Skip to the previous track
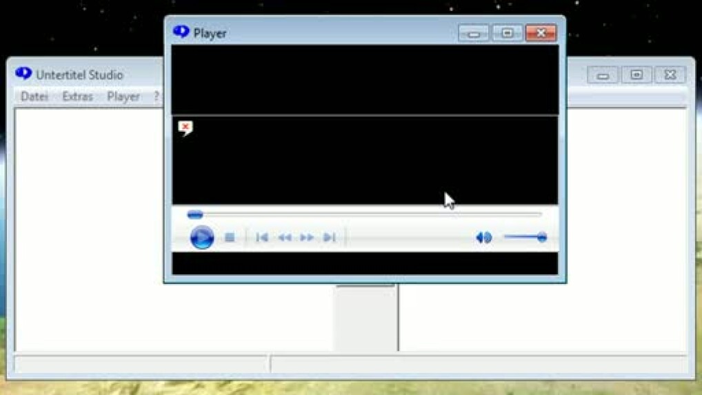Viewport: 702px width, 395px height. (x=262, y=238)
